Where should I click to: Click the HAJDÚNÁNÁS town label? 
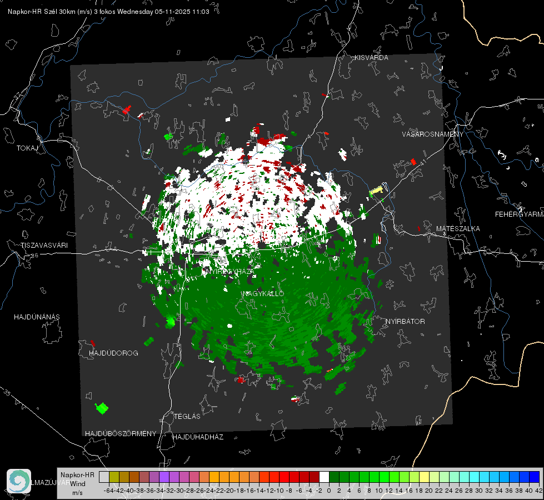pos(37,317)
